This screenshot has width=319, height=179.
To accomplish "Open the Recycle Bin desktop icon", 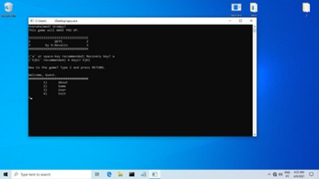I will (x=8, y=8).
